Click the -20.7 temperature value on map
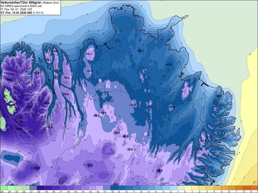Viewport: 258px width, 193px height. click(x=18, y=122)
